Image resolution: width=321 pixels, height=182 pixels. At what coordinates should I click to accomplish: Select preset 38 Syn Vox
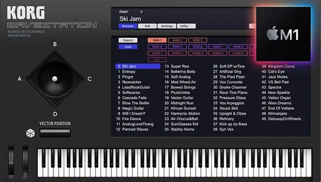[223, 129]
